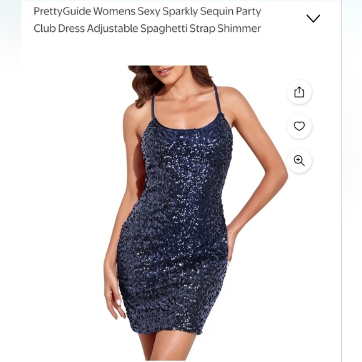Click the words Spaghetti Strap Shimmer in the title

(x=200, y=29)
